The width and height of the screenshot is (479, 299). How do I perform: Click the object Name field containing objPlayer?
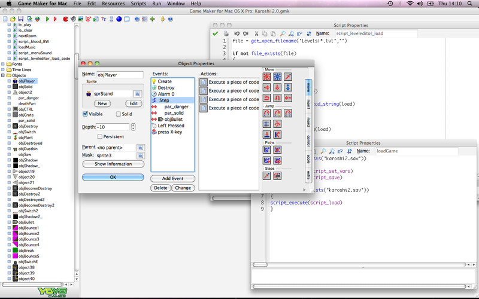coord(120,75)
